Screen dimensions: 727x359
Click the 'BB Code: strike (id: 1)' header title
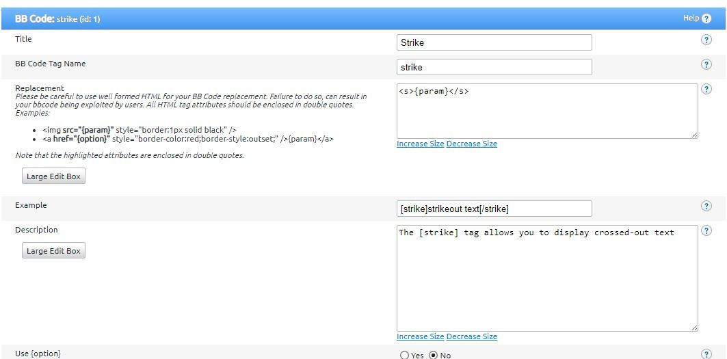pos(57,19)
